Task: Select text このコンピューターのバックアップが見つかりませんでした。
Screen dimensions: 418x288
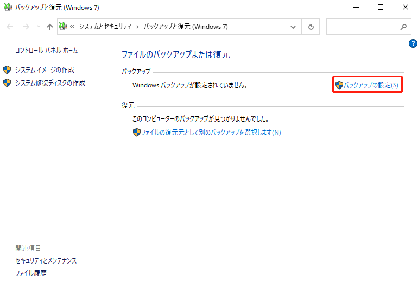Action: (200, 119)
